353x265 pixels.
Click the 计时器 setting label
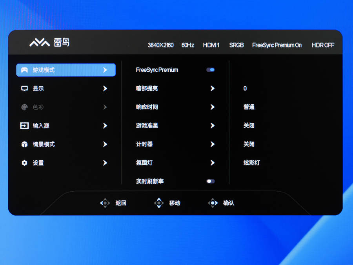pyautogui.click(x=144, y=144)
